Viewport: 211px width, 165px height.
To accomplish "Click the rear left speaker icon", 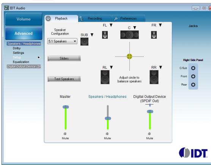I will pyautogui.click(x=105, y=77).
